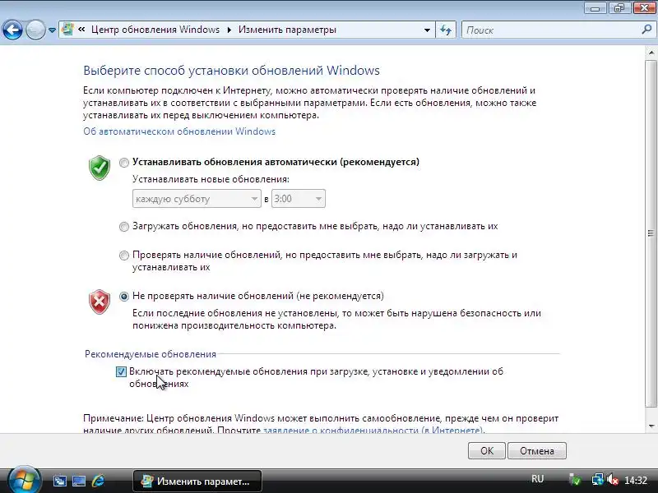Click the Рекомендуемые обновления section label
The image size is (658, 493).
click(x=151, y=354)
